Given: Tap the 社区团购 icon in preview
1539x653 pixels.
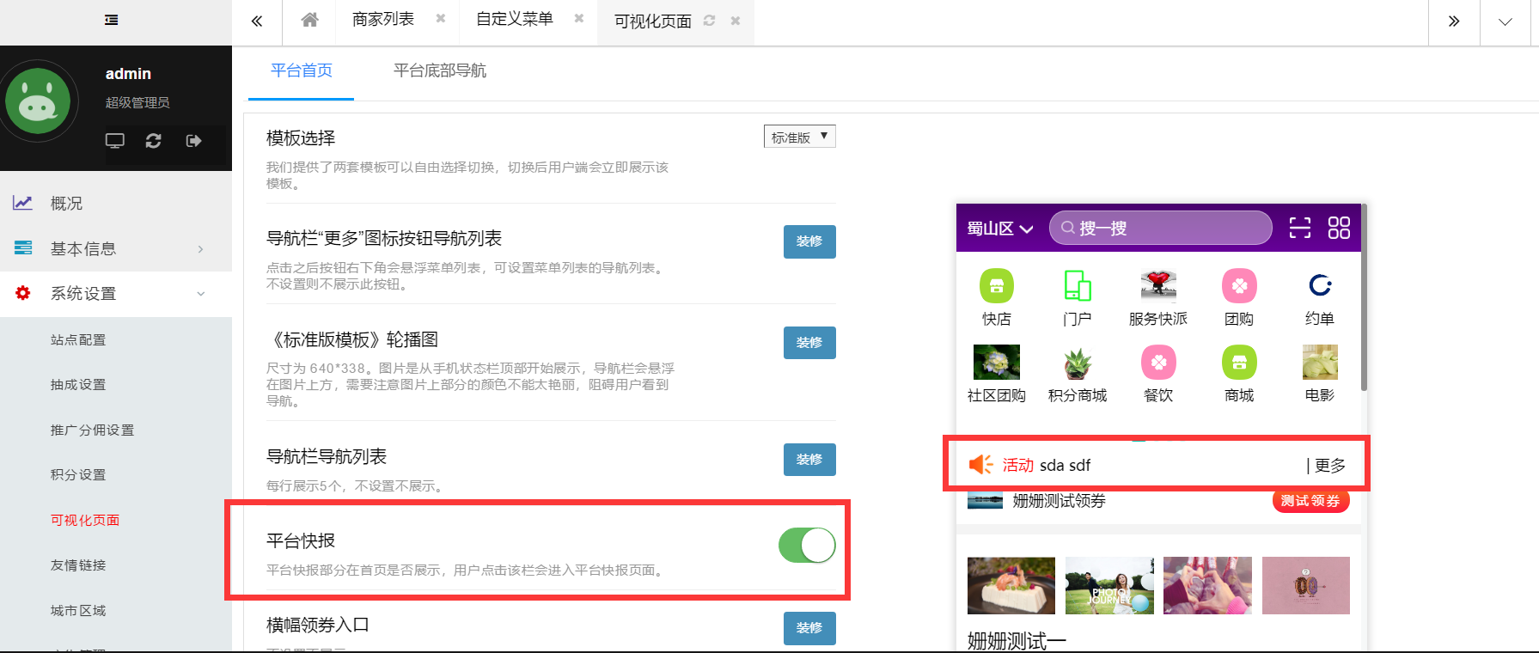Looking at the screenshot, I should pyautogui.click(x=997, y=362).
